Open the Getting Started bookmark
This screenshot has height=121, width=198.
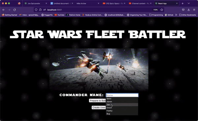pyautogui.click(x=10, y=15)
